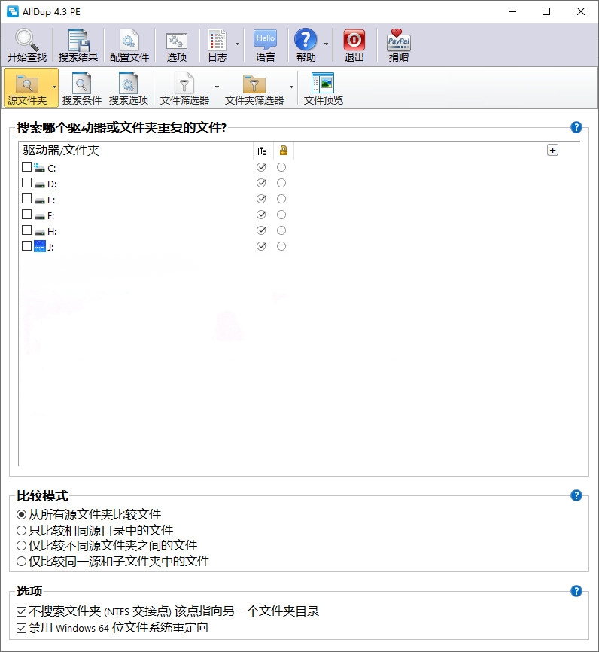Image resolution: width=599 pixels, height=652 pixels.
Task: Switch to 搜索选项 search options tab
Action: pyautogui.click(x=129, y=89)
